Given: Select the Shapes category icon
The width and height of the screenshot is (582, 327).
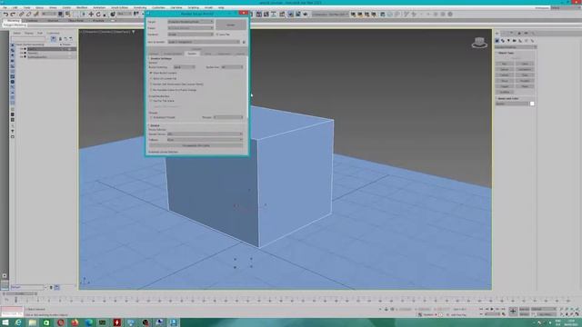Looking at the screenshot, I should click(503, 40).
